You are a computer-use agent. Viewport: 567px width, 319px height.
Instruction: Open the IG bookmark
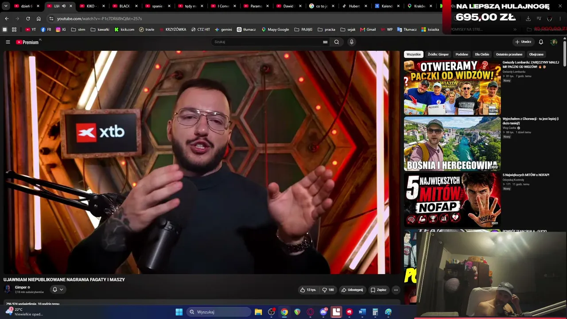61,30
